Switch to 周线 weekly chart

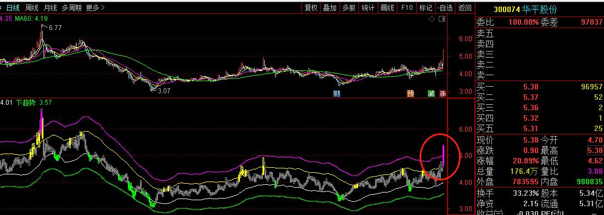pos(32,7)
